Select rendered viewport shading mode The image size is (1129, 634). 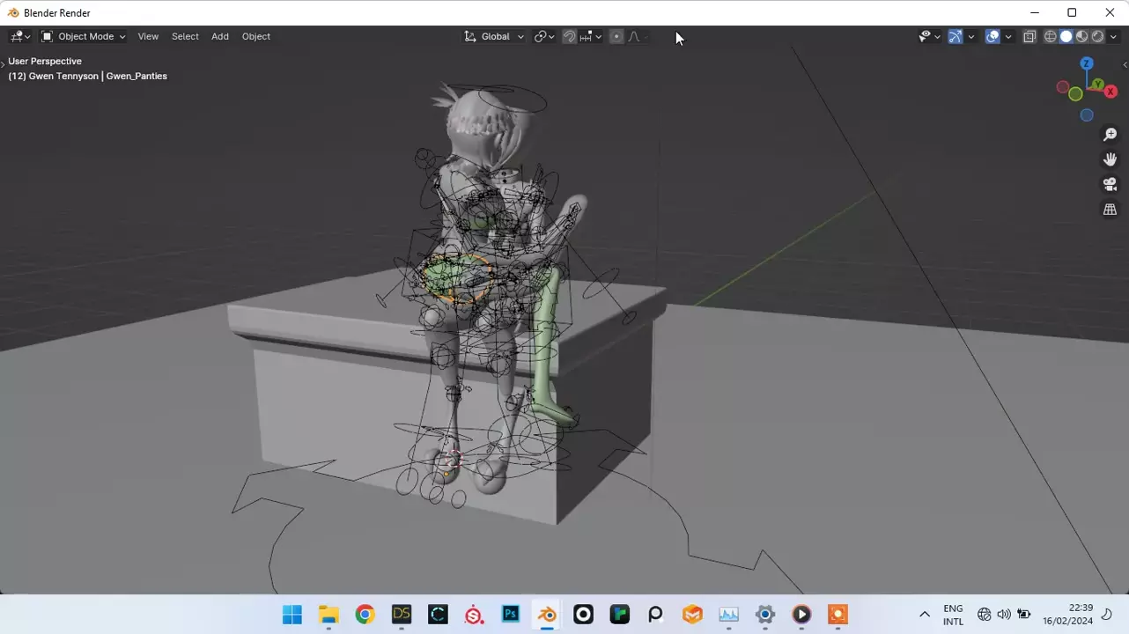(1097, 37)
